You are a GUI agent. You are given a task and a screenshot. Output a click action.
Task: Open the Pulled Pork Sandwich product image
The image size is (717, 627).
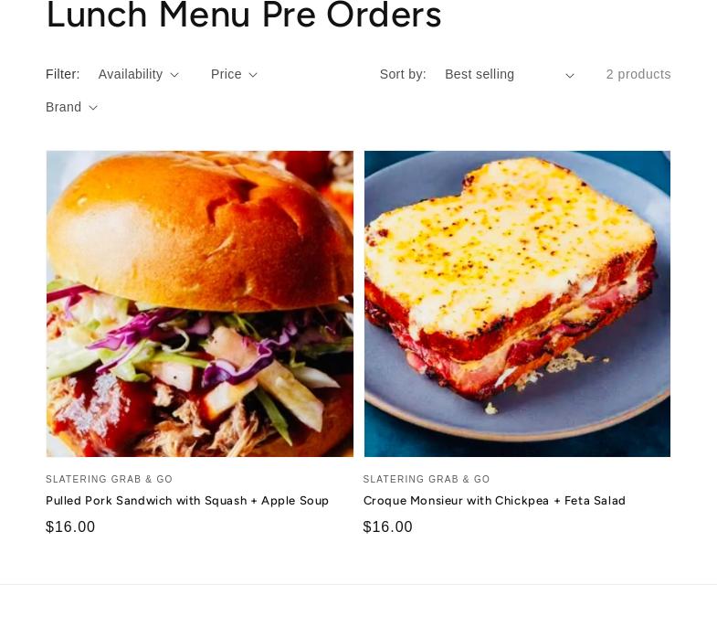pyautogui.click(x=200, y=303)
